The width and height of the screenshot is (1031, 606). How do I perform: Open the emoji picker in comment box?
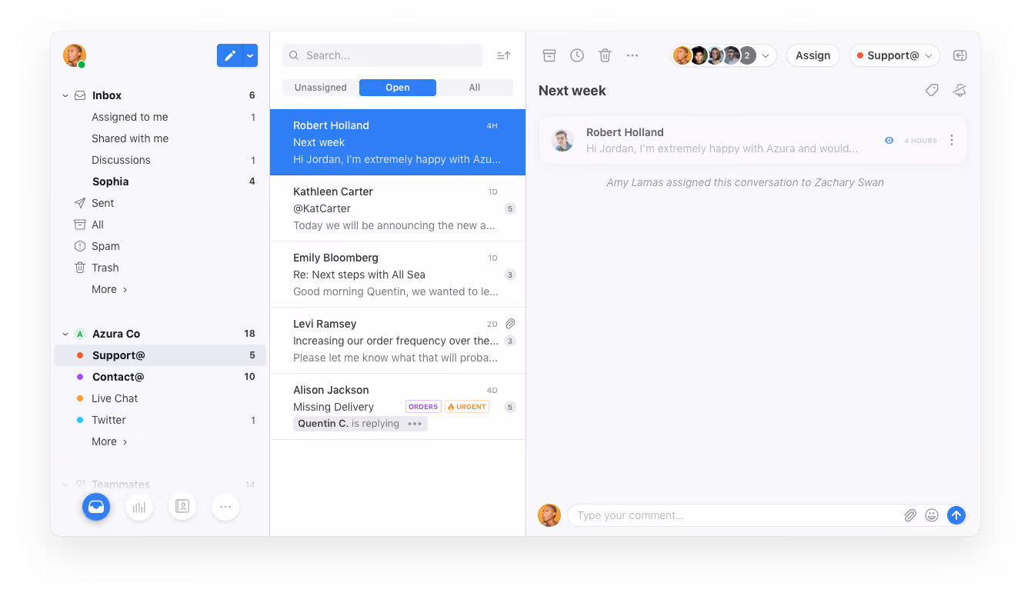click(x=932, y=515)
